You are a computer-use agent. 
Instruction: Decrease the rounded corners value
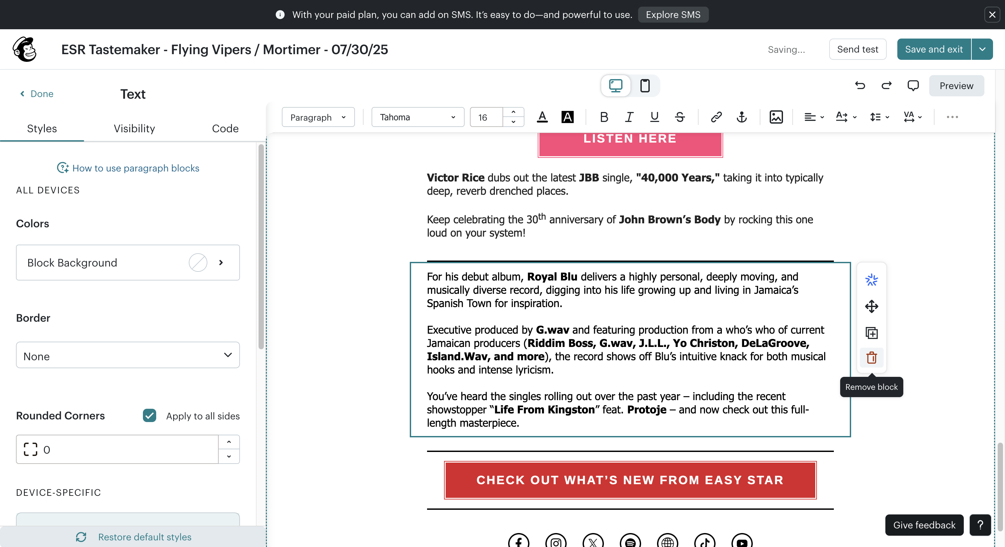(x=229, y=456)
